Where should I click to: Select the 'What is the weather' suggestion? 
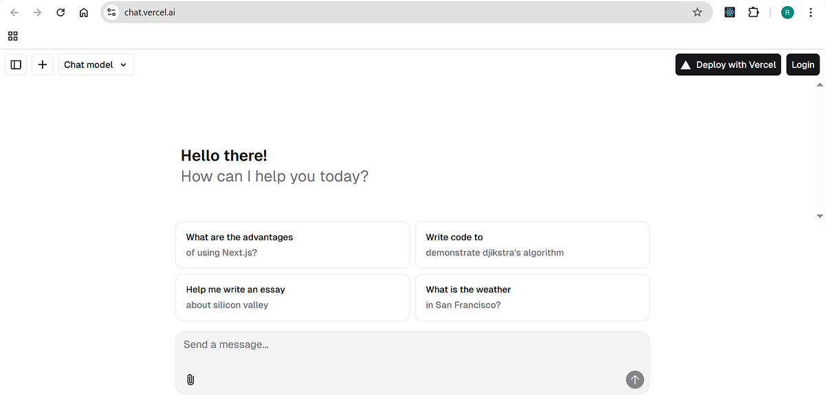pyautogui.click(x=532, y=297)
